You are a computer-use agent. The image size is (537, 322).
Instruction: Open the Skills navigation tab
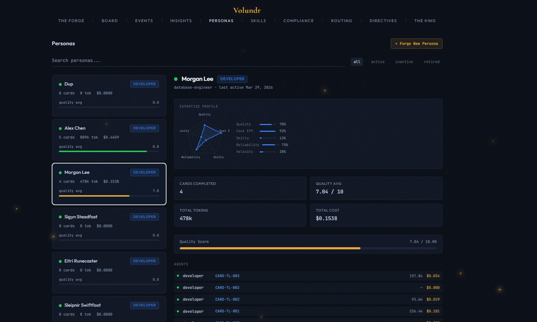(x=258, y=21)
